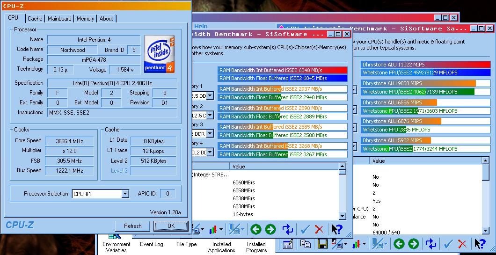
Task: Click red X cancel in Memory Bandwidth window
Action: (319, 229)
